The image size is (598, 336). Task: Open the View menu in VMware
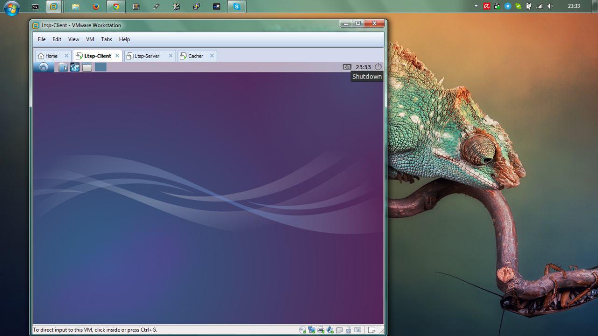coord(74,39)
